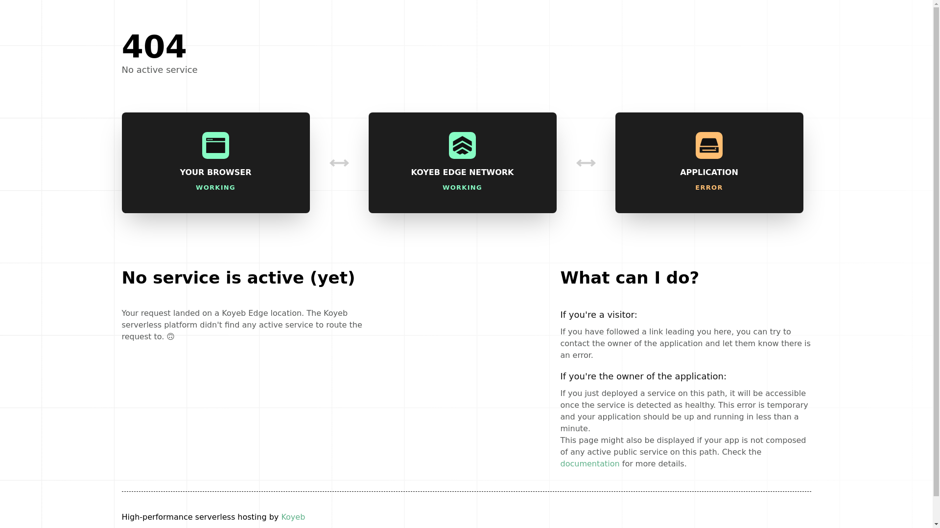Select the 404 error heading
Screen dimensions: 940x528
coord(154,47)
